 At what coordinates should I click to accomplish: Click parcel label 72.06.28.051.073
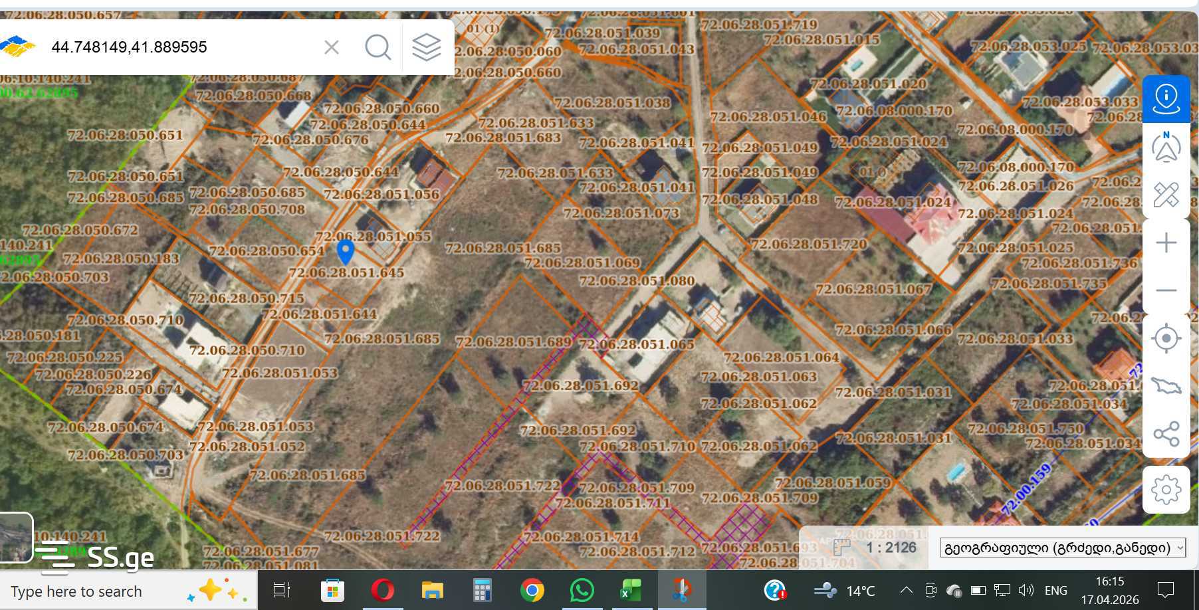621,213
